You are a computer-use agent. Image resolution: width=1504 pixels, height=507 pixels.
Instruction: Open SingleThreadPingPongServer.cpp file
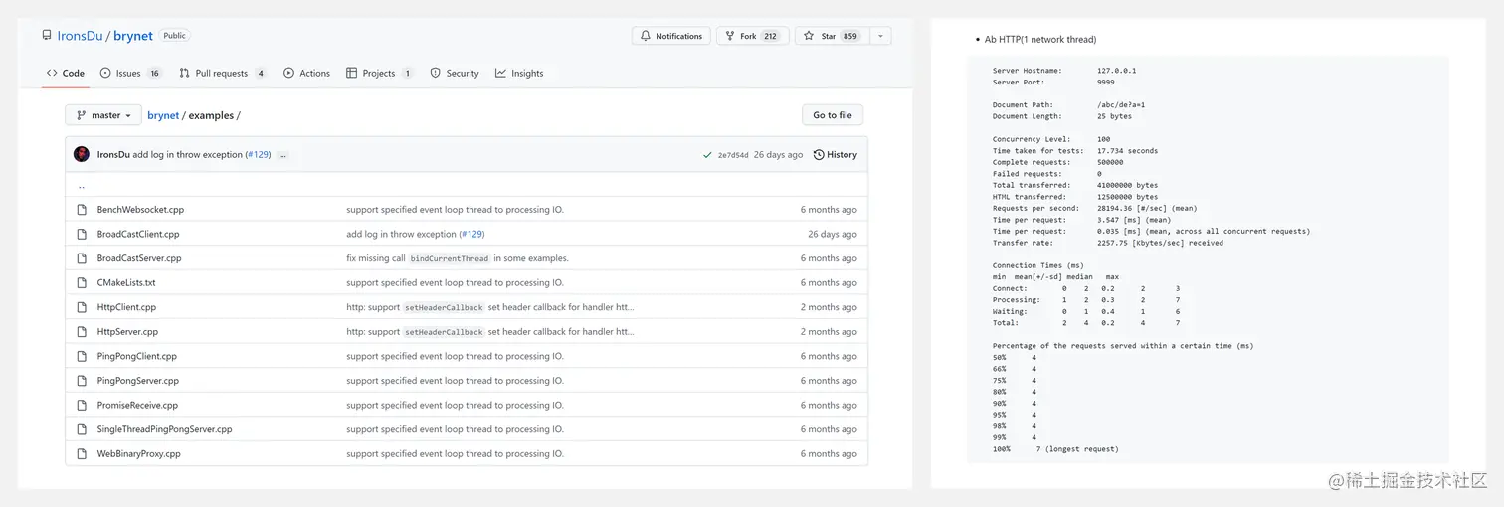(x=164, y=429)
